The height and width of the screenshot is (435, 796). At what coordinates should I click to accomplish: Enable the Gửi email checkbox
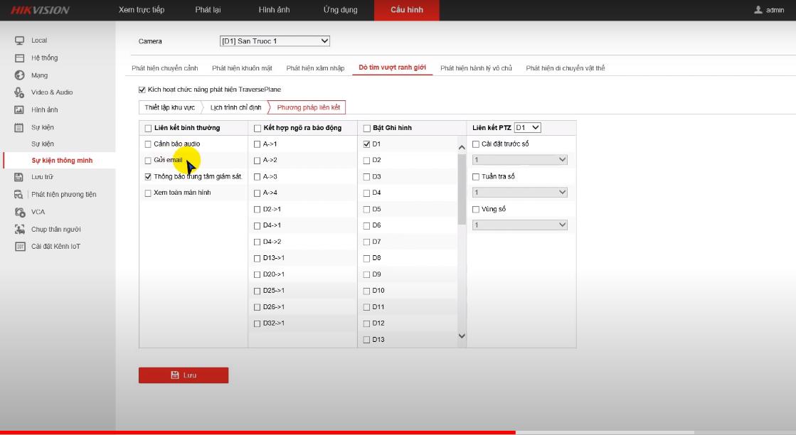click(x=148, y=161)
